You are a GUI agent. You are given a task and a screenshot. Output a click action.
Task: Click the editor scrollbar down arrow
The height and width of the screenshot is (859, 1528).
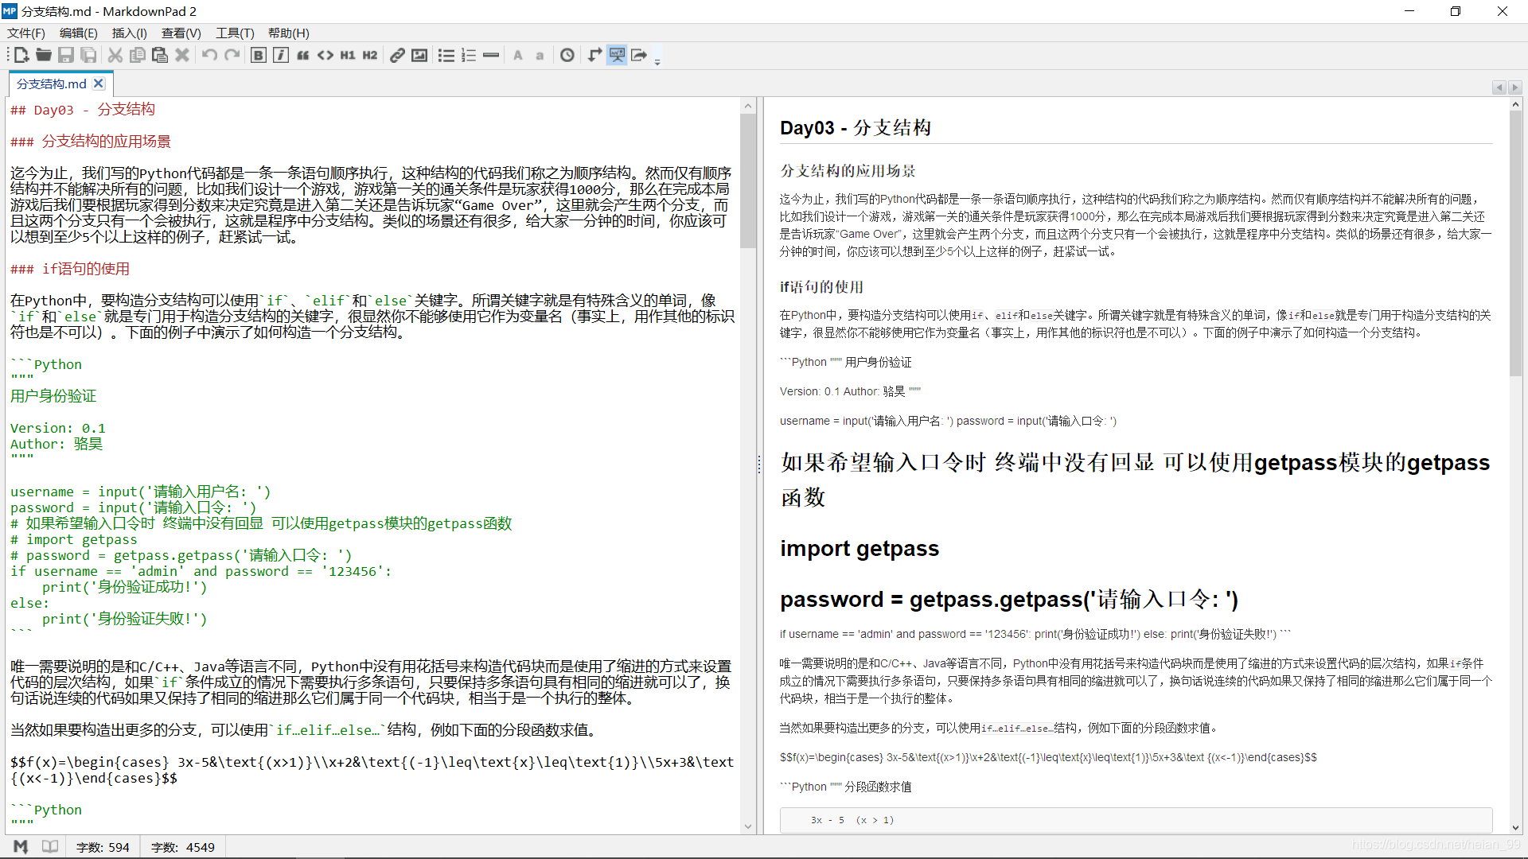coord(748,826)
